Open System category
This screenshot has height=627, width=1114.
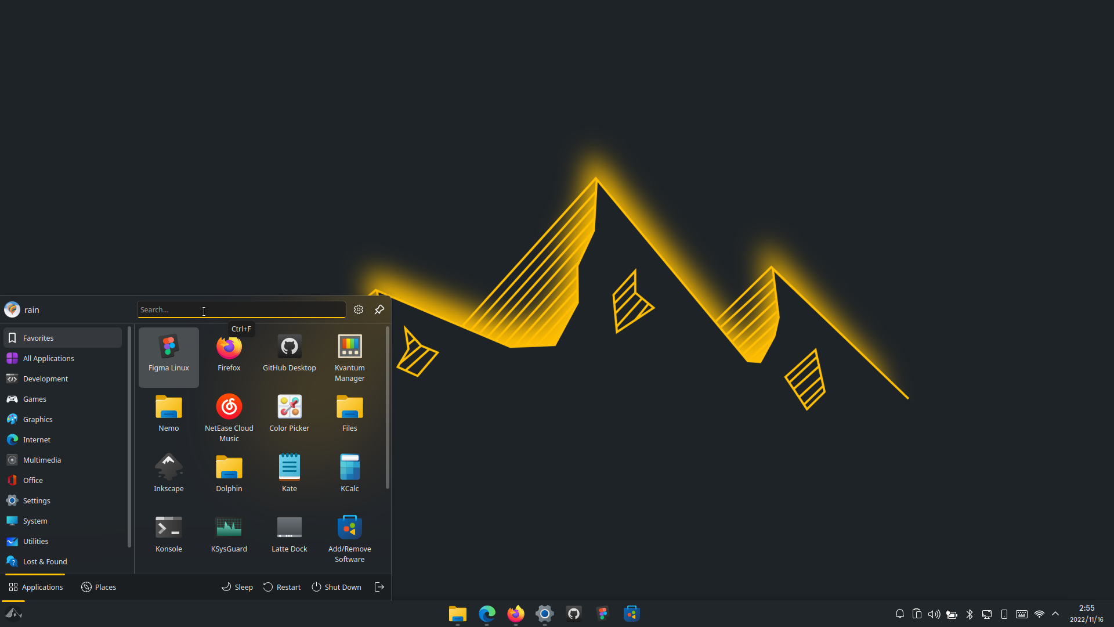point(63,521)
